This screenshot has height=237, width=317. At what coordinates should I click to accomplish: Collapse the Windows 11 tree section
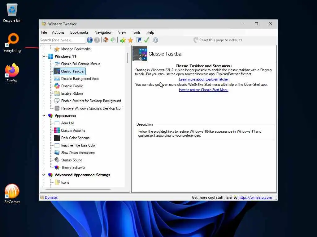[x=44, y=56]
